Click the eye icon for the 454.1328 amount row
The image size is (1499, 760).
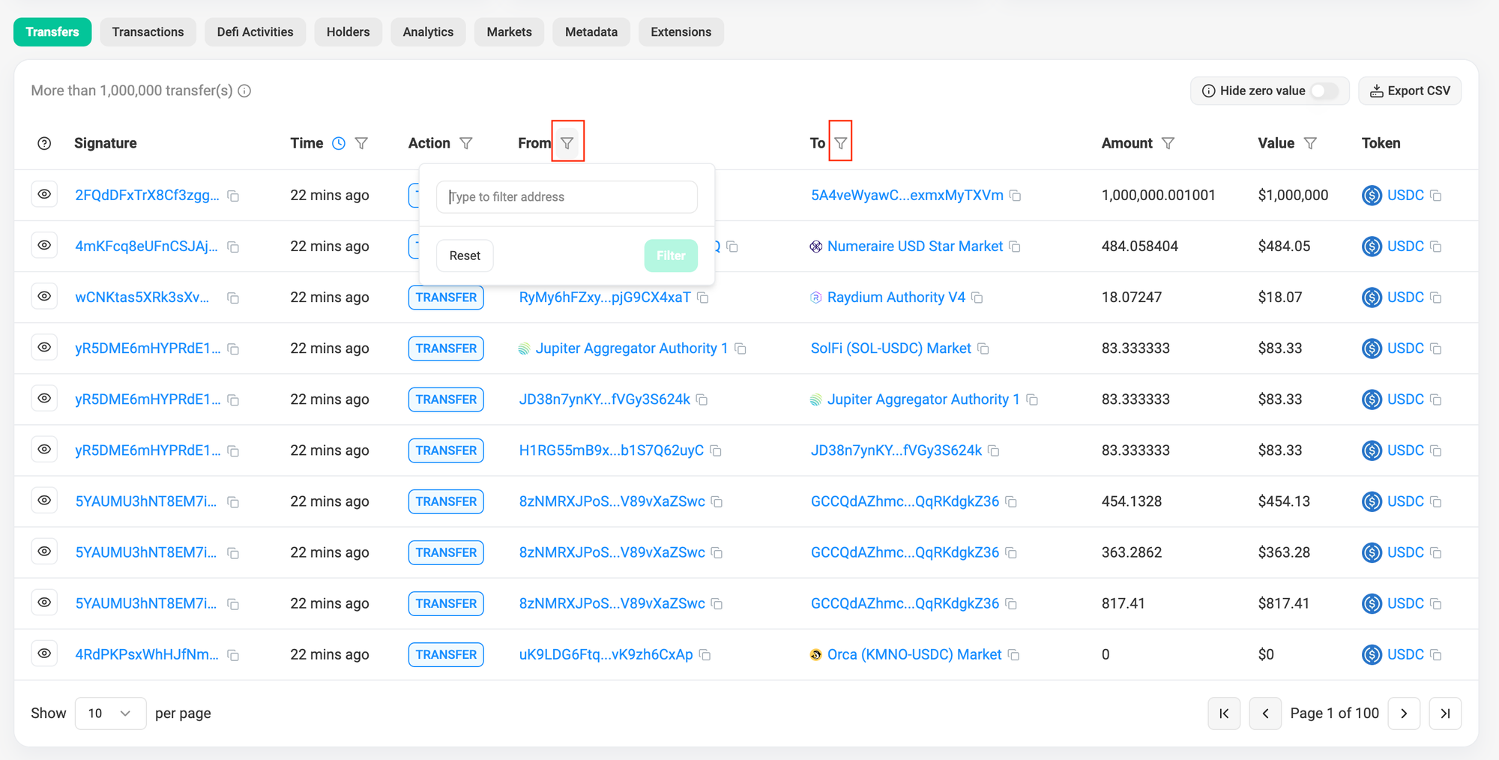pyautogui.click(x=44, y=500)
